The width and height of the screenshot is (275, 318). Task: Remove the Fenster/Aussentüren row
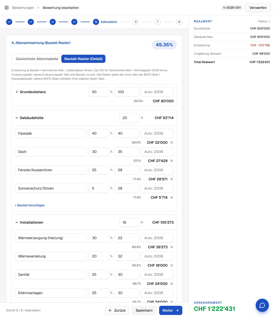[172, 179]
